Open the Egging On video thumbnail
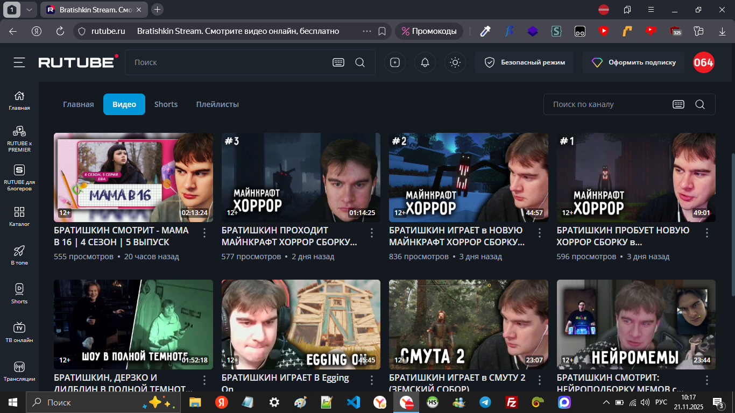Screen dimensions: 735x413 301,324
